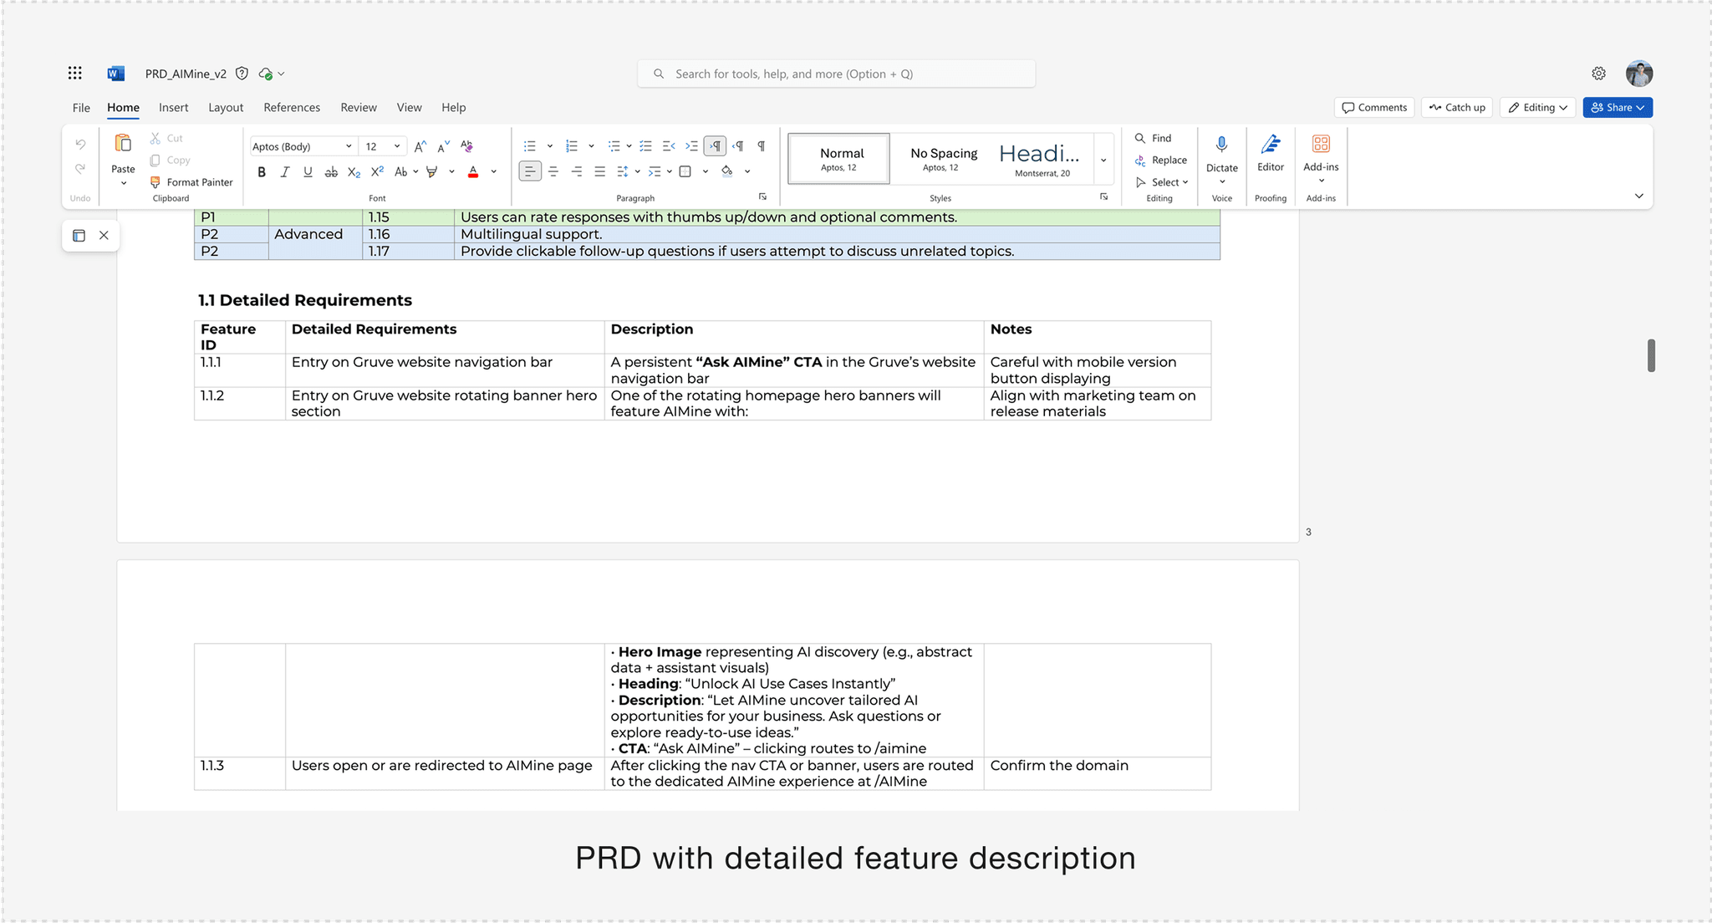Image resolution: width=1712 pixels, height=923 pixels.
Task: Open the font name dropdown
Action: (349, 146)
